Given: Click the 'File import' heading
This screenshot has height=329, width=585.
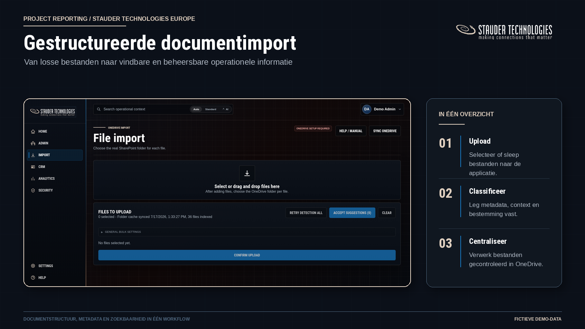Looking at the screenshot, I should (x=119, y=138).
